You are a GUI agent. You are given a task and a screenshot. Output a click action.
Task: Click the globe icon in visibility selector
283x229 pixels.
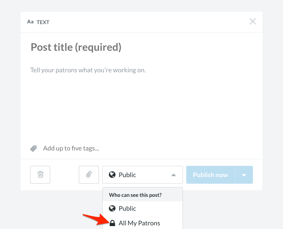tap(112, 175)
